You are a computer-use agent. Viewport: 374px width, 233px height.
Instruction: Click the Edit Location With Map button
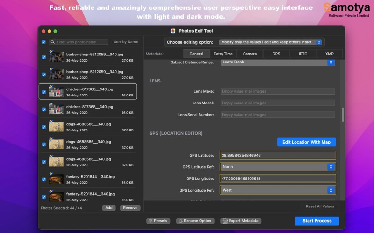[x=307, y=142]
